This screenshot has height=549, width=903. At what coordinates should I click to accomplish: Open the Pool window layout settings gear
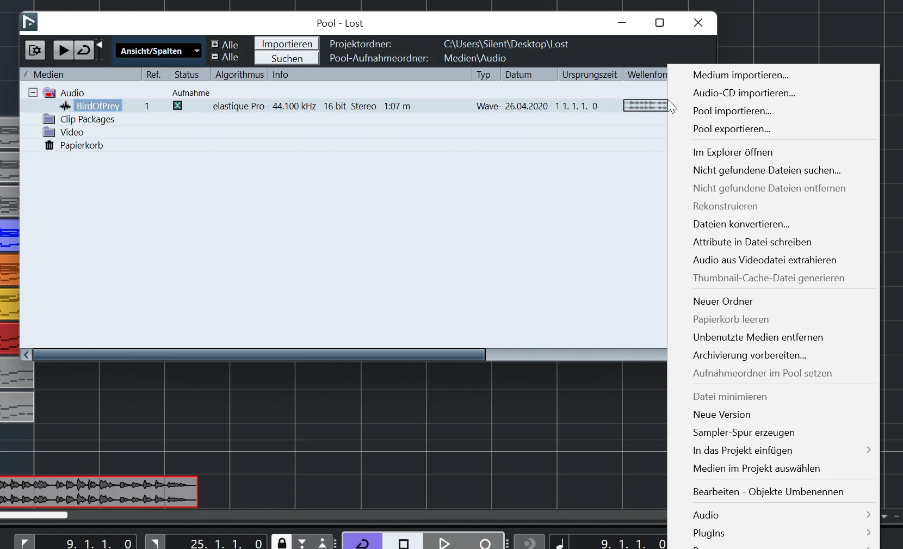pos(35,51)
